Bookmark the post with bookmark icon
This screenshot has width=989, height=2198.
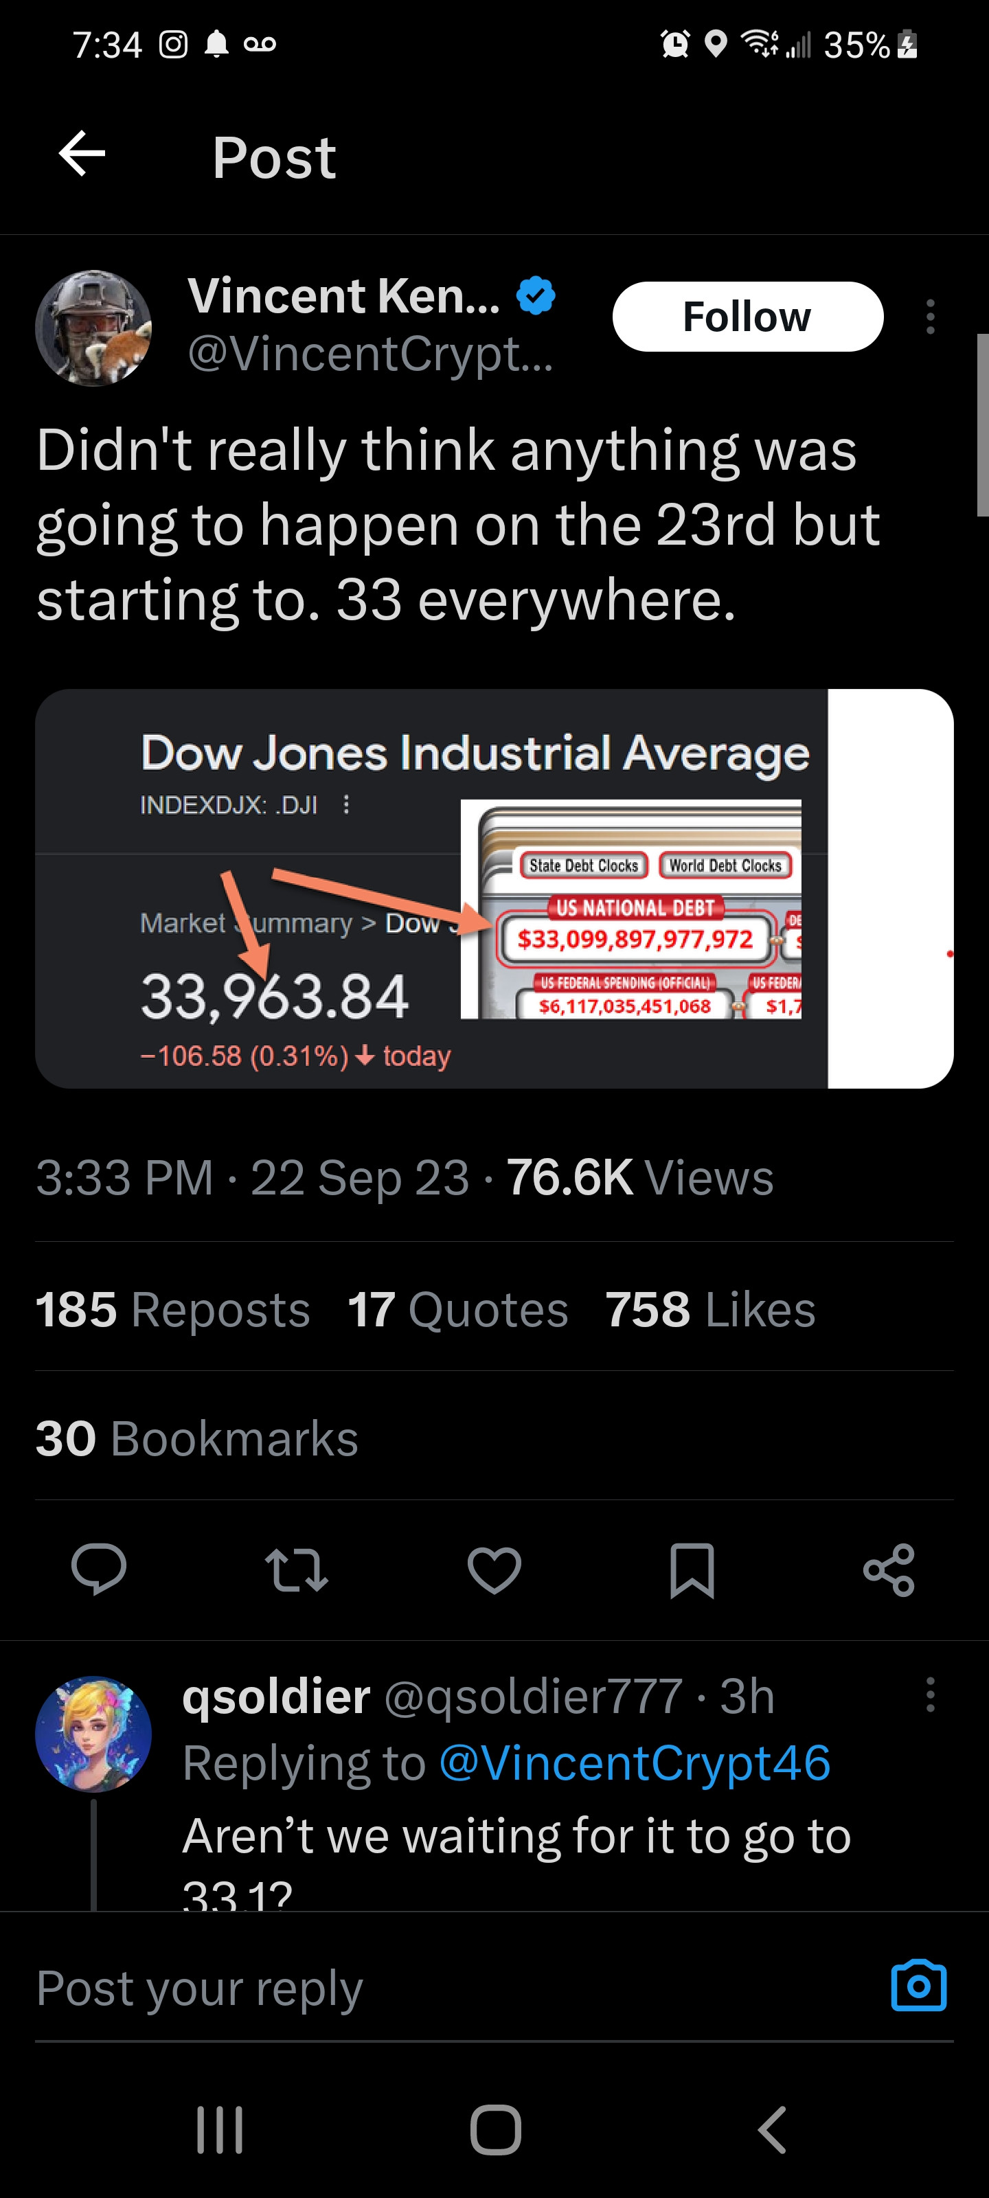[692, 1568]
